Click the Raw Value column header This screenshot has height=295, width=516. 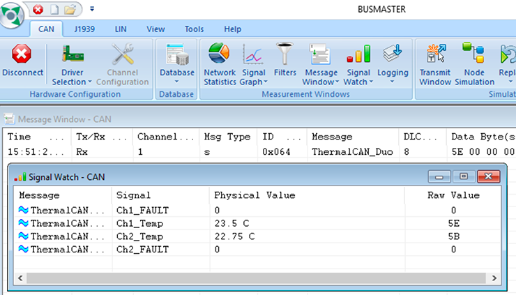tap(453, 195)
